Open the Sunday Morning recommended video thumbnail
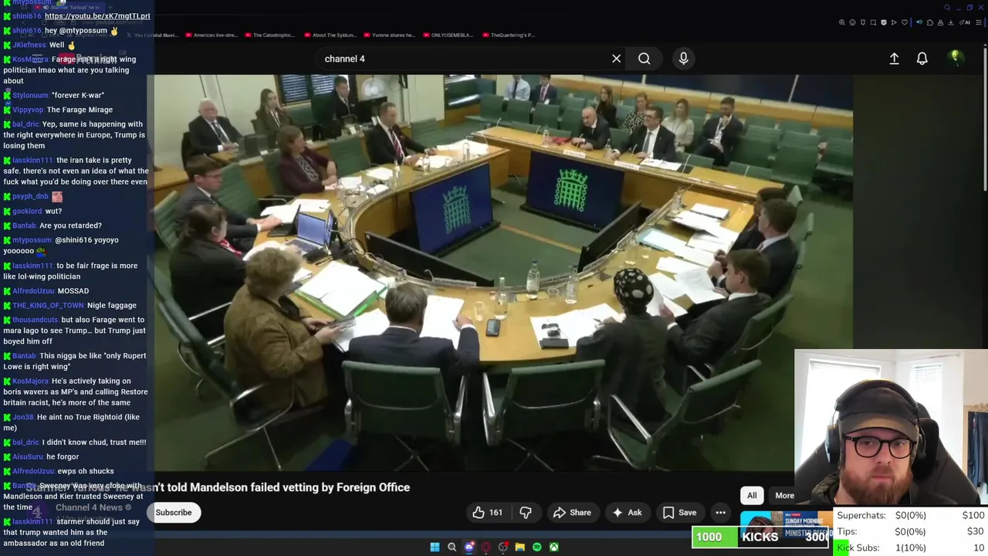 [x=786, y=524]
